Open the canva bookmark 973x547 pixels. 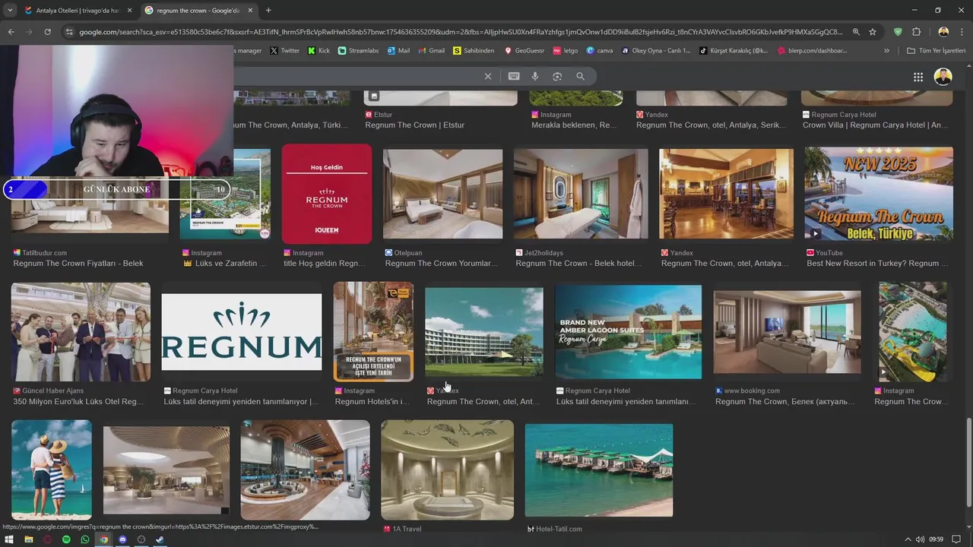[599, 51]
